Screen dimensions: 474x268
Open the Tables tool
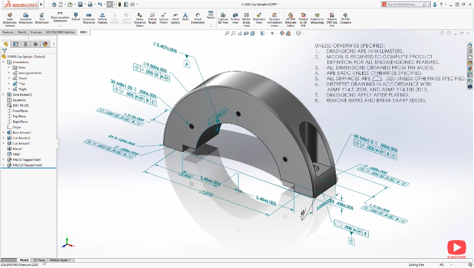[211, 15]
